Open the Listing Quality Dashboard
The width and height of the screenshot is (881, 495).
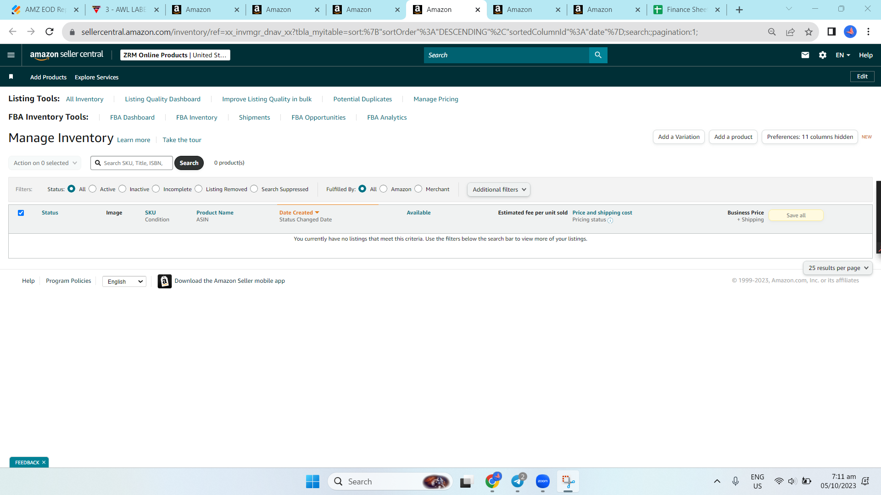[x=162, y=99]
